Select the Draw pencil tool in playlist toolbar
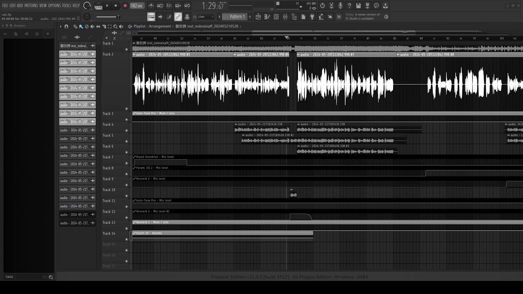The width and height of the screenshot is (523, 294). (x=75, y=27)
